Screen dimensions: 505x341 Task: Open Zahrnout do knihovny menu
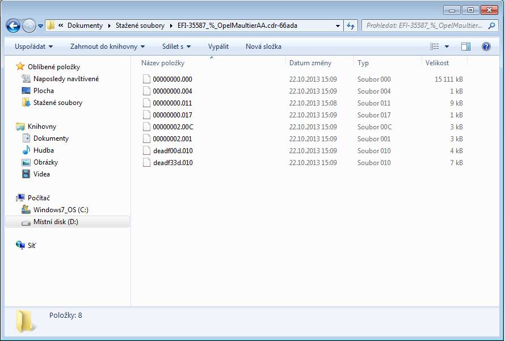pos(107,47)
